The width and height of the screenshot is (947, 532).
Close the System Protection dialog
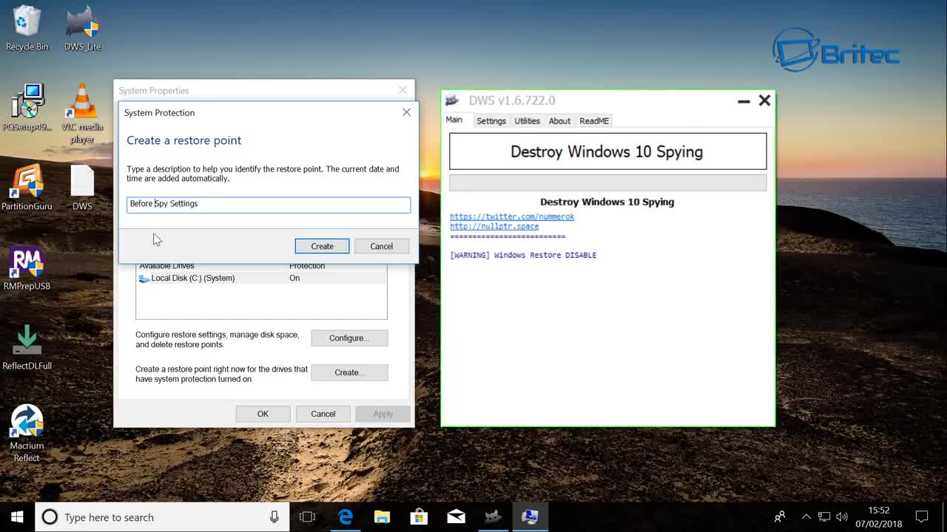[x=406, y=112]
